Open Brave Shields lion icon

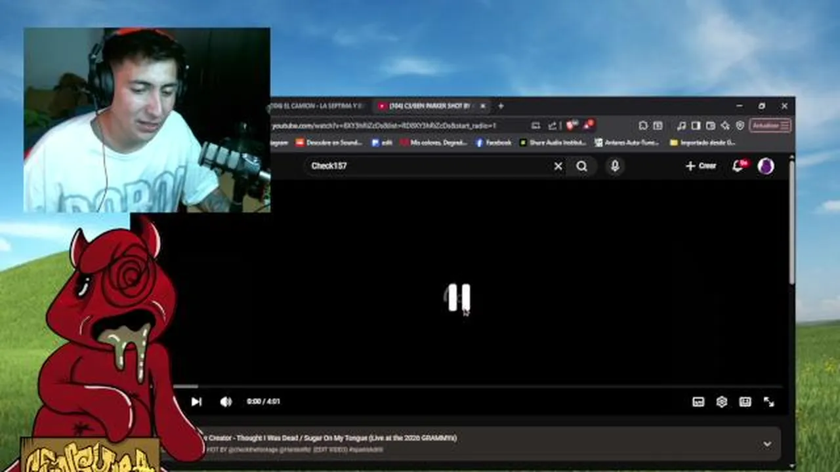tap(572, 125)
